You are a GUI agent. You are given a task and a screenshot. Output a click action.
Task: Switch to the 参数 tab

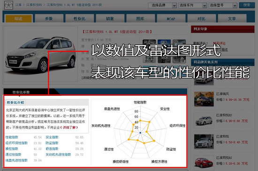(49, 18)
